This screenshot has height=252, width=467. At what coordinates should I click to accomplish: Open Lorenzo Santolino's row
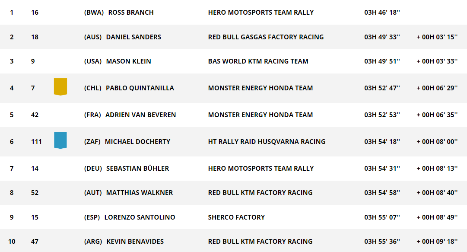click(x=233, y=217)
